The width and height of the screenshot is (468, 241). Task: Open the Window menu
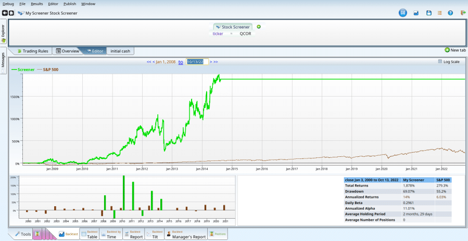click(88, 4)
